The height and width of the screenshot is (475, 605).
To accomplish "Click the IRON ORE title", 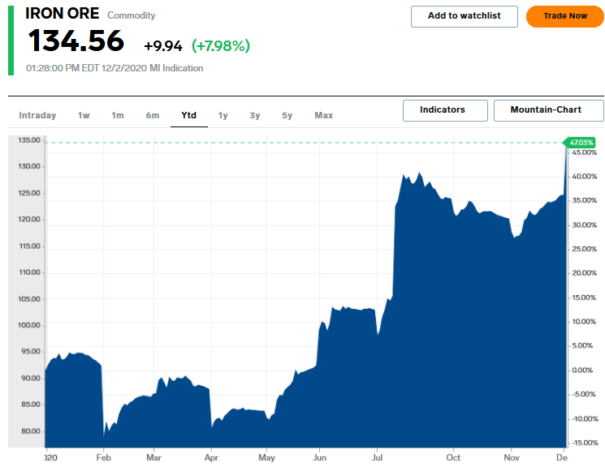I will pyautogui.click(x=63, y=14).
